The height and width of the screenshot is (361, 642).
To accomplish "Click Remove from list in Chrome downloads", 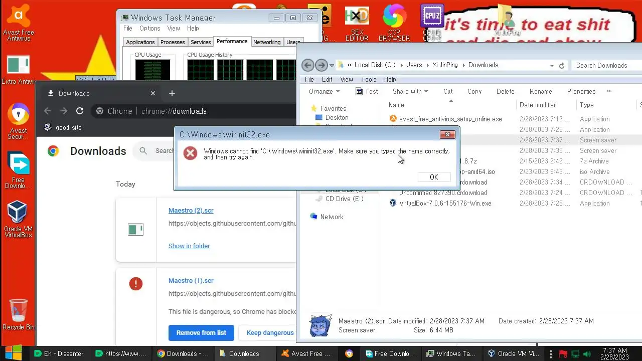I will tap(201, 333).
